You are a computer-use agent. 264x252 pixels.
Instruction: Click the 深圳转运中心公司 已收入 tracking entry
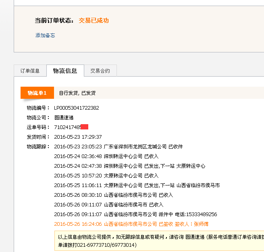[x=131, y=156]
